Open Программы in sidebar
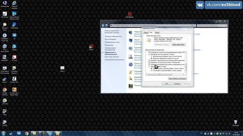This screenshot has width=243, height=136. (x=109, y=45)
